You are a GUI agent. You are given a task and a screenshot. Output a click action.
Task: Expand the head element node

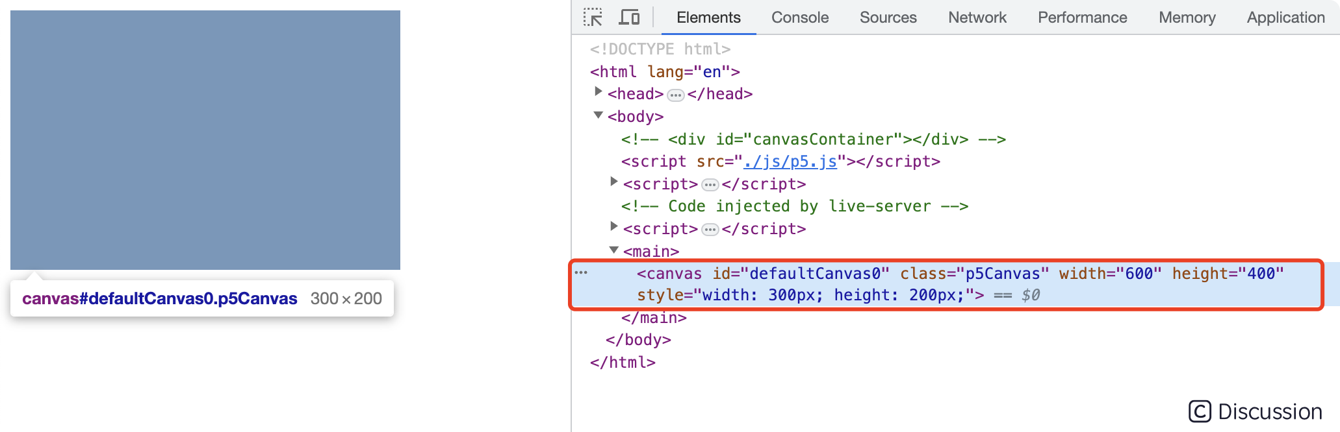pyautogui.click(x=599, y=92)
